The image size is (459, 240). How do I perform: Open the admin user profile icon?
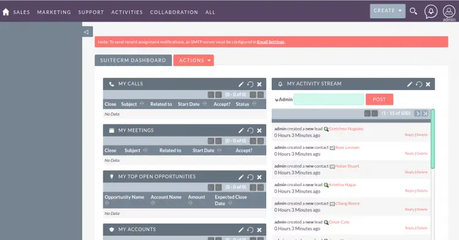pyautogui.click(x=449, y=11)
